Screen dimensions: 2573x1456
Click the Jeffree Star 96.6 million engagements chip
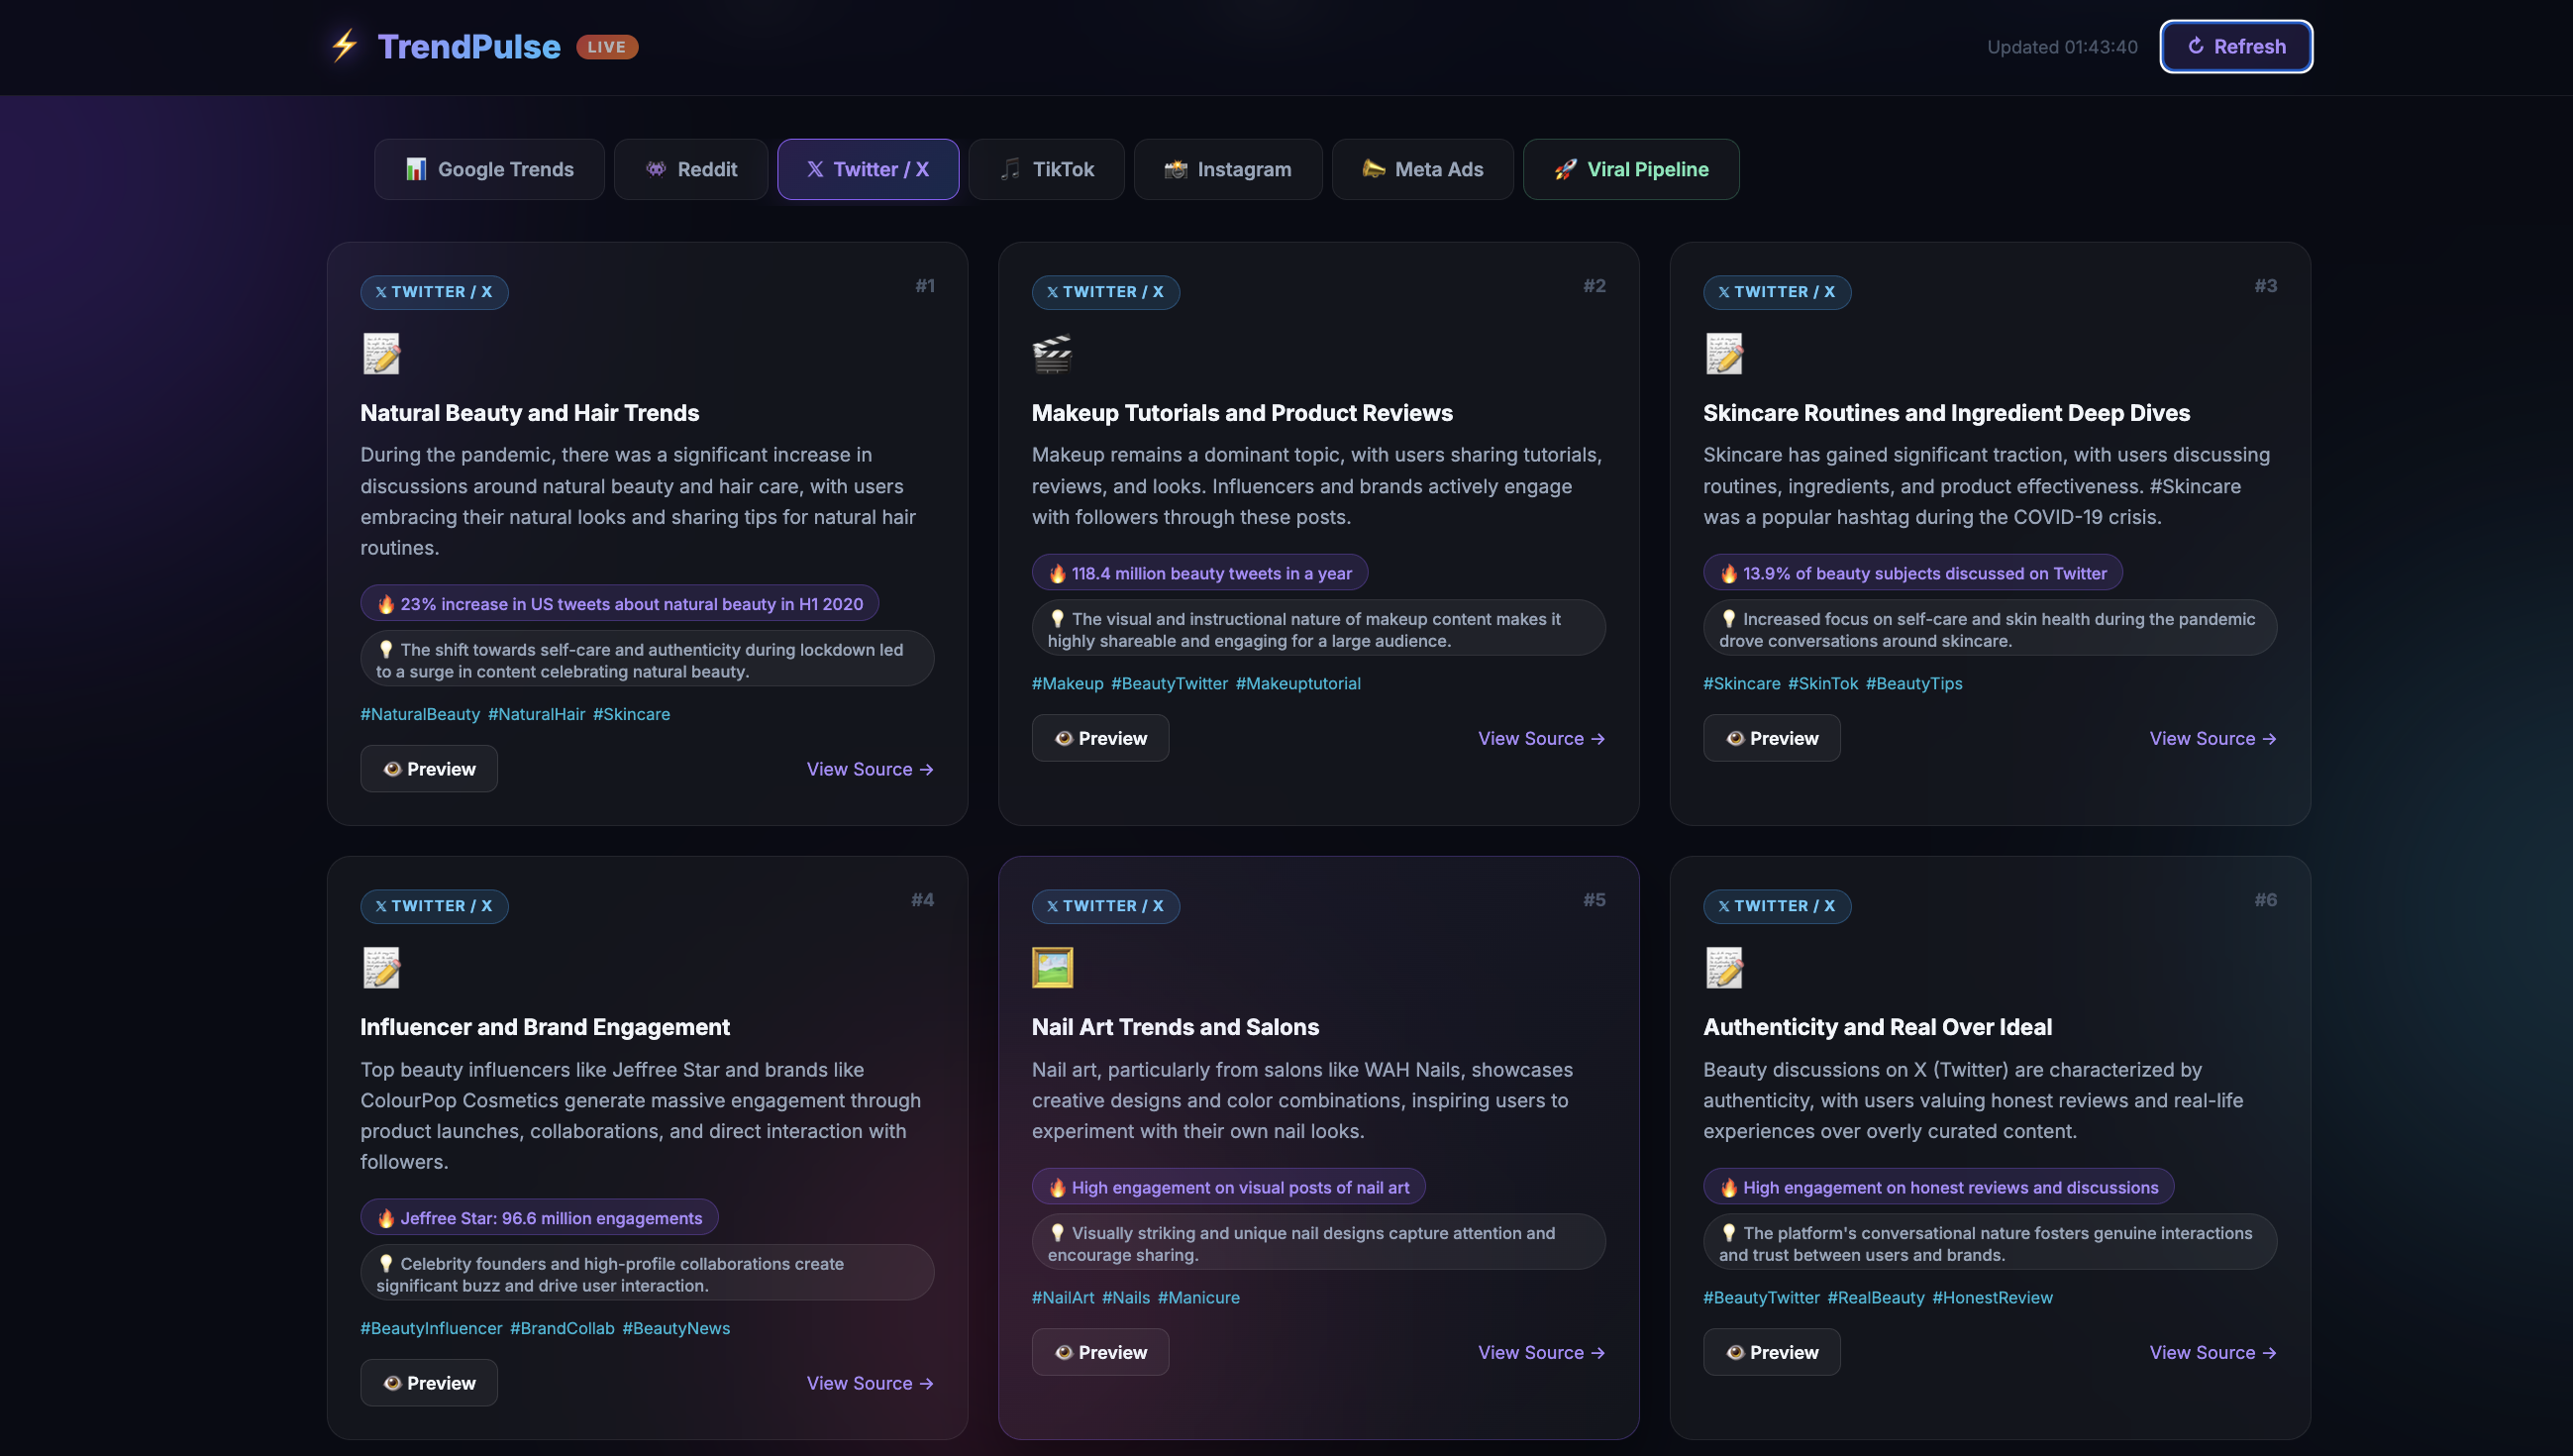540,1217
